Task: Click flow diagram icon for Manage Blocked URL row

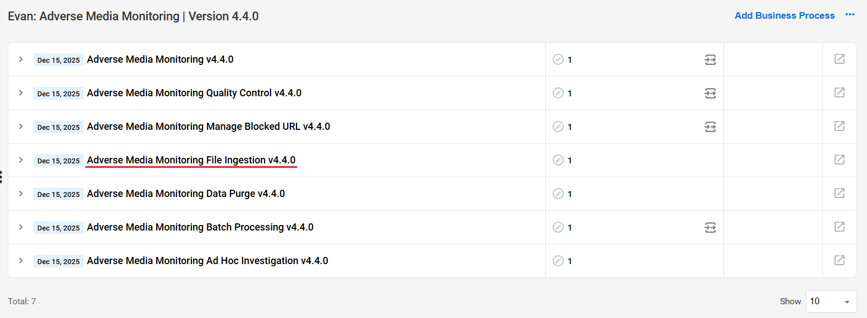Action: tap(710, 127)
